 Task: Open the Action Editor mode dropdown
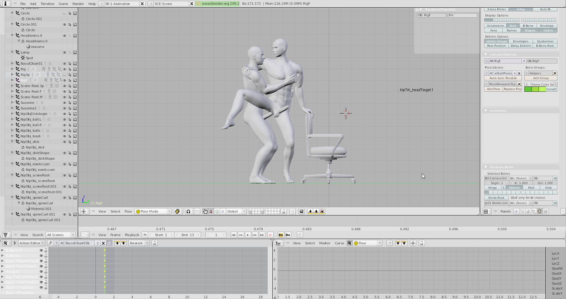[32, 243]
